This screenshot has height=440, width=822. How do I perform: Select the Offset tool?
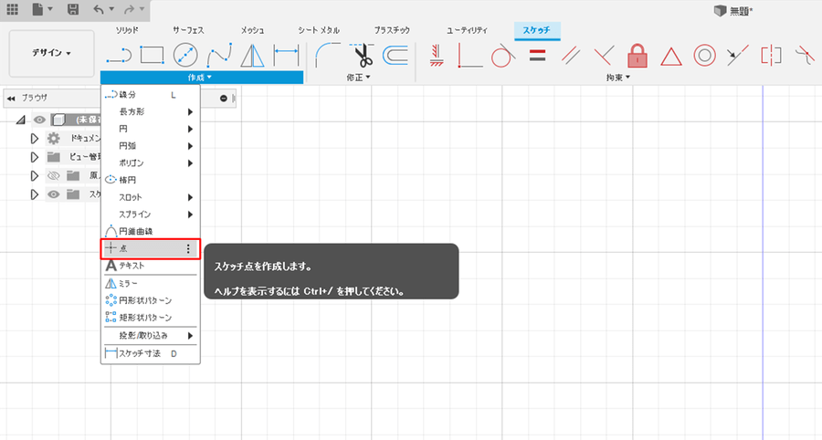coord(395,55)
